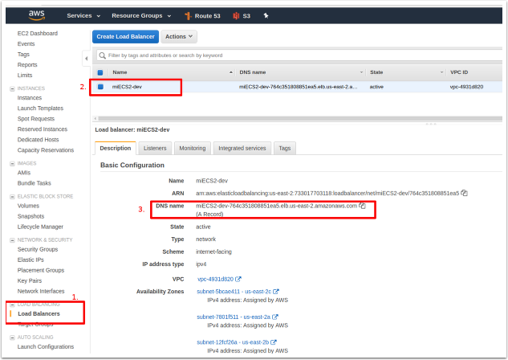Collapse the INSTANCES section
Viewport: 508px width, 360px height.
pyautogui.click(x=12, y=88)
